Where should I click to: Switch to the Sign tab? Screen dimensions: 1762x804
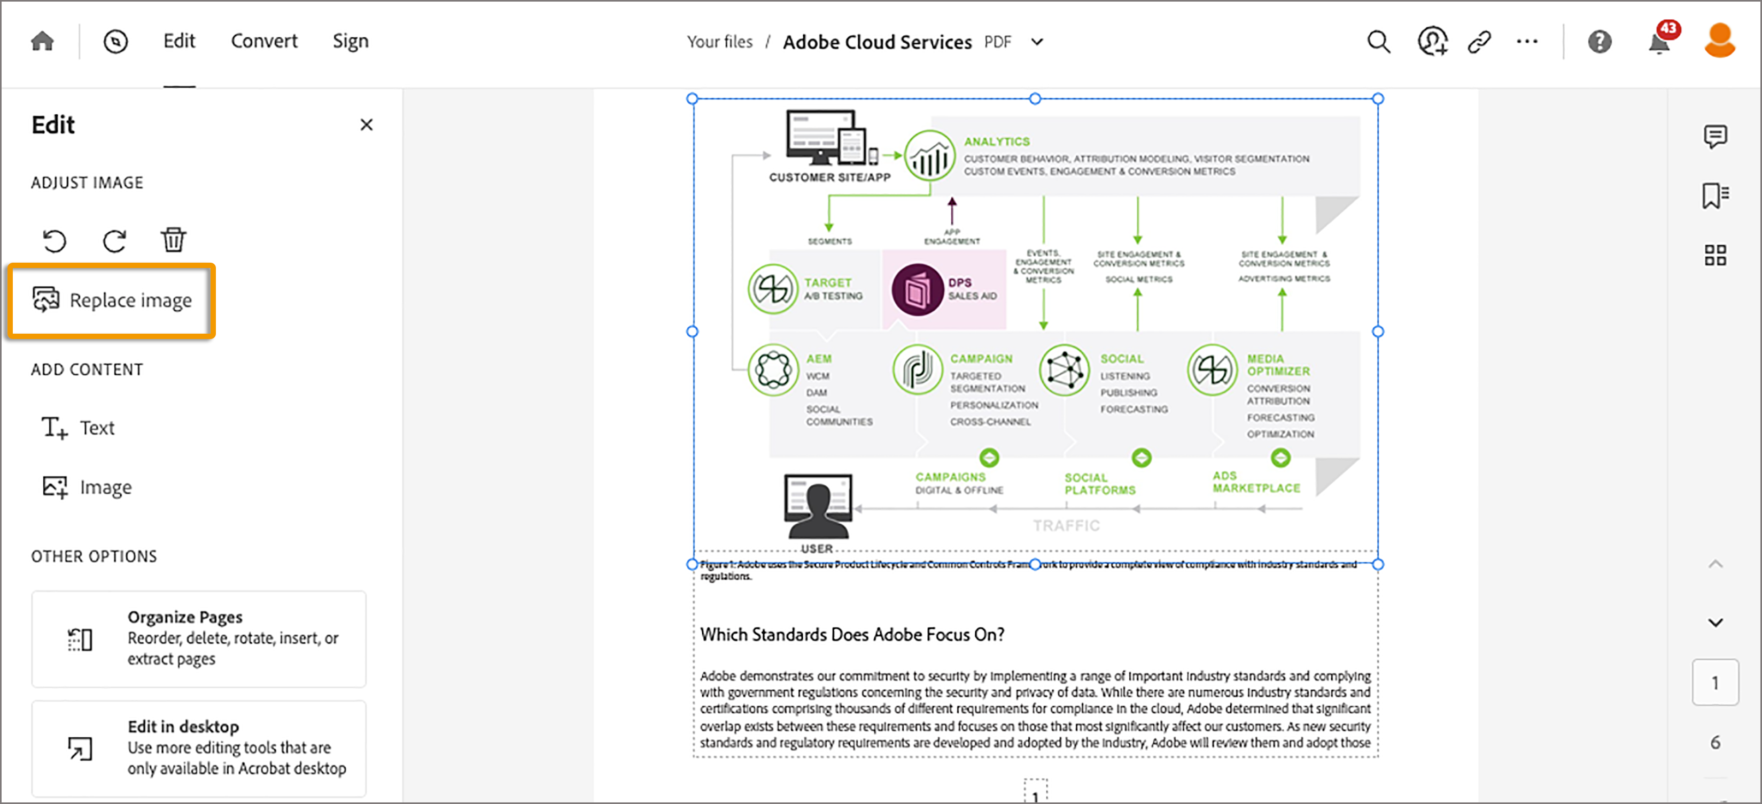pyautogui.click(x=350, y=41)
